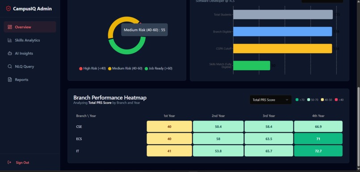Click the 2nd Year column header
360x172 pixels.
tap(218, 116)
